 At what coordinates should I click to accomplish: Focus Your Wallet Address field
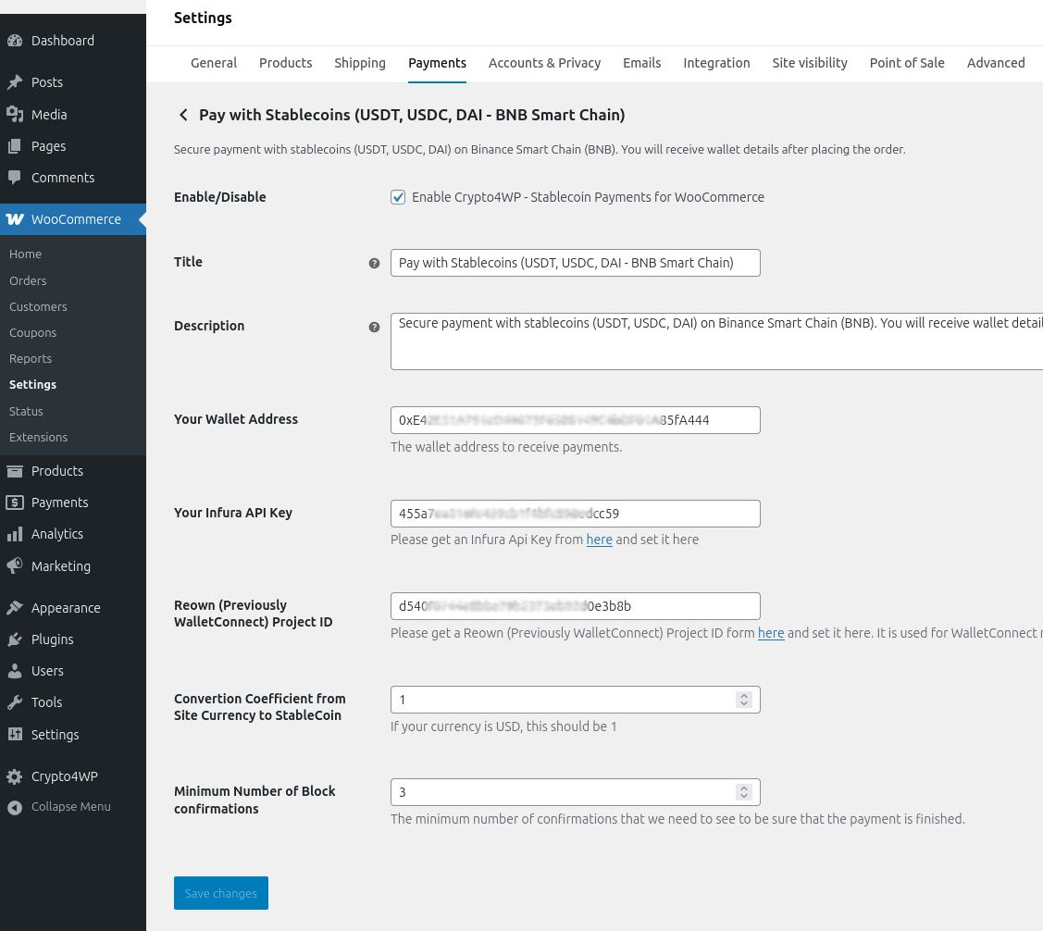pyautogui.click(x=576, y=420)
